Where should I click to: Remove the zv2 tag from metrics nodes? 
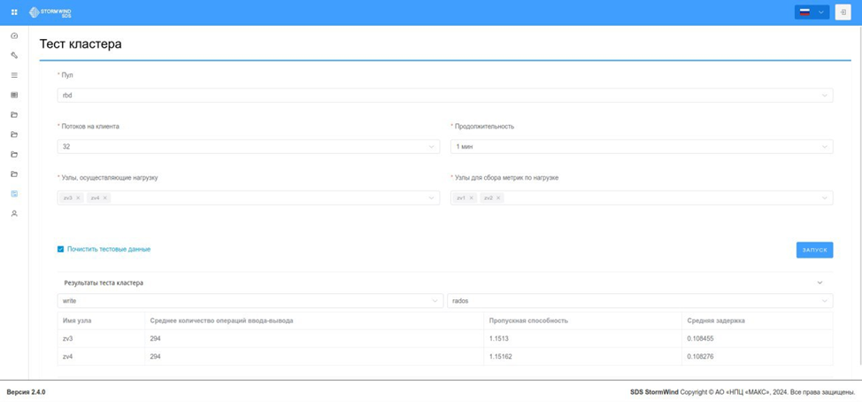pyautogui.click(x=498, y=198)
